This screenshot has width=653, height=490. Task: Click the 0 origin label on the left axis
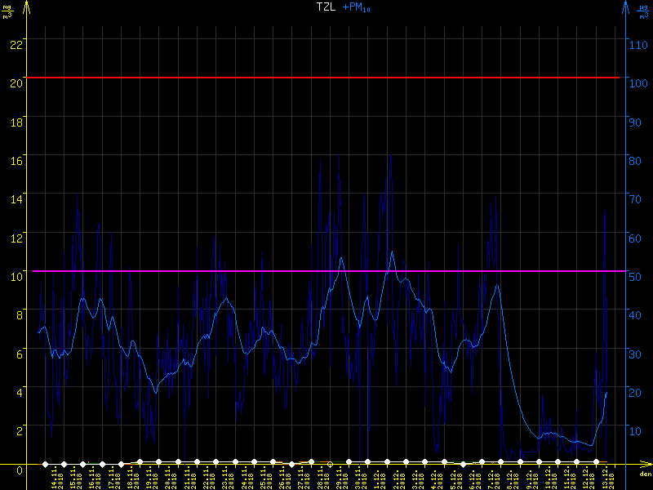click(20, 468)
